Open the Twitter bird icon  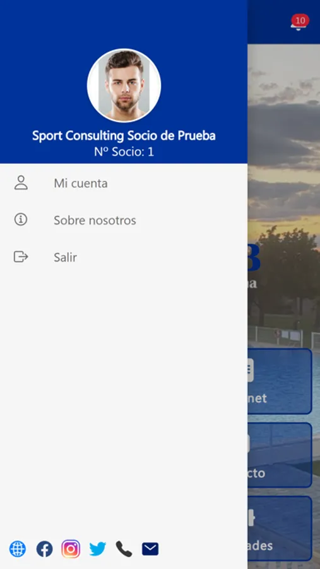click(x=97, y=549)
